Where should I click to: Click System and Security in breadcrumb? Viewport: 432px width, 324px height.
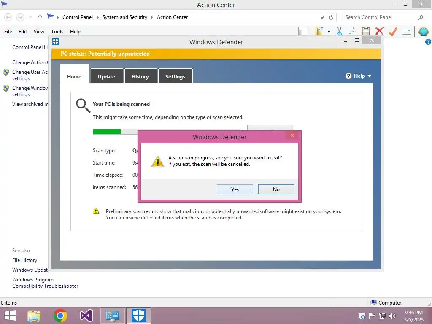(125, 17)
